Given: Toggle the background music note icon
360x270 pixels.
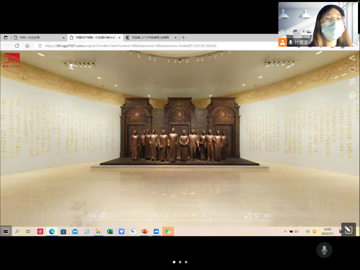Looking at the screenshot, I should tap(352, 82).
